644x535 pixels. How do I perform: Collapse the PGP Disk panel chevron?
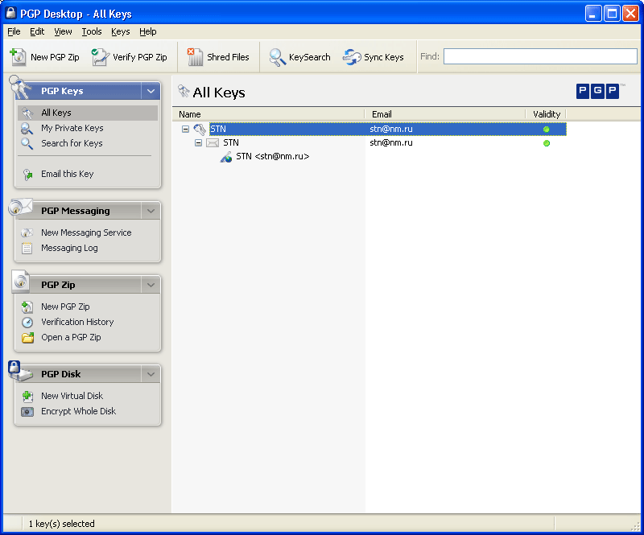[151, 374]
